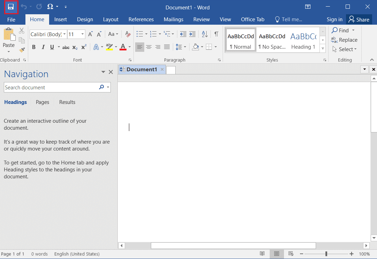
Task: Increase font size with the Grow Font icon
Action: (x=90, y=34)
